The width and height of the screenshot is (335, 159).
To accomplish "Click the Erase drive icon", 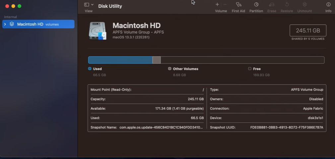I will [x=272, y=5].
